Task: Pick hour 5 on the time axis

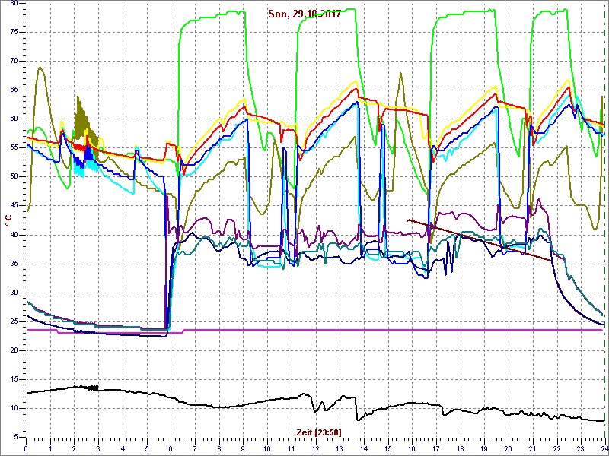Action: (146, 449)
